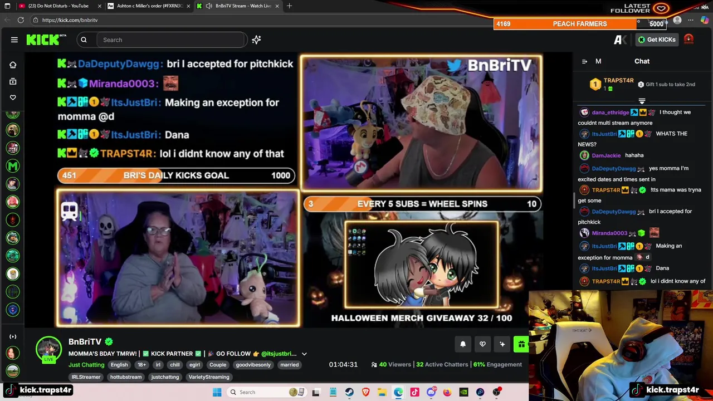Click the Gift 1 sub to take 2nd text
Viewport: 713px width, 401px height.
[x=670, y=85]
